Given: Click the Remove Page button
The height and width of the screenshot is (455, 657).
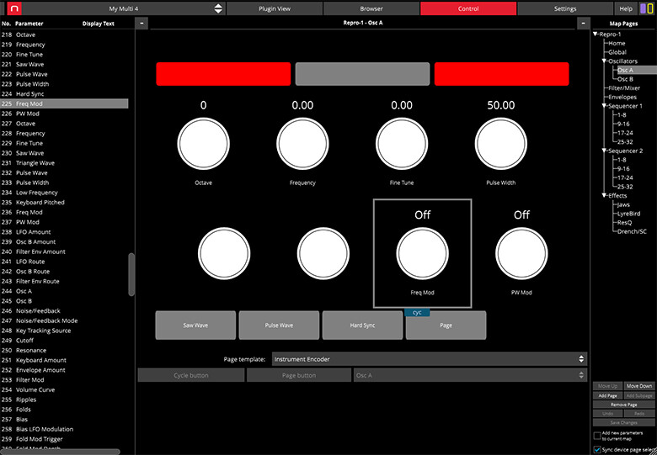Looking at the screenshot, I should point(623,405).
